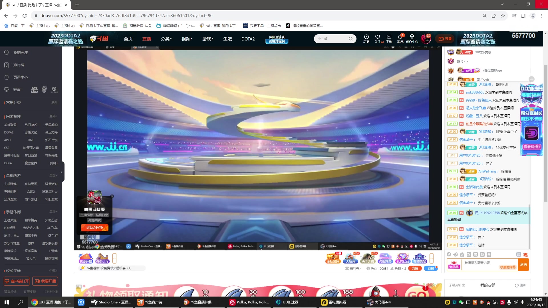This screenshot has height=308, width=548.
Task: Expand 单机热游 全部 list
Action: coord(53,175)
